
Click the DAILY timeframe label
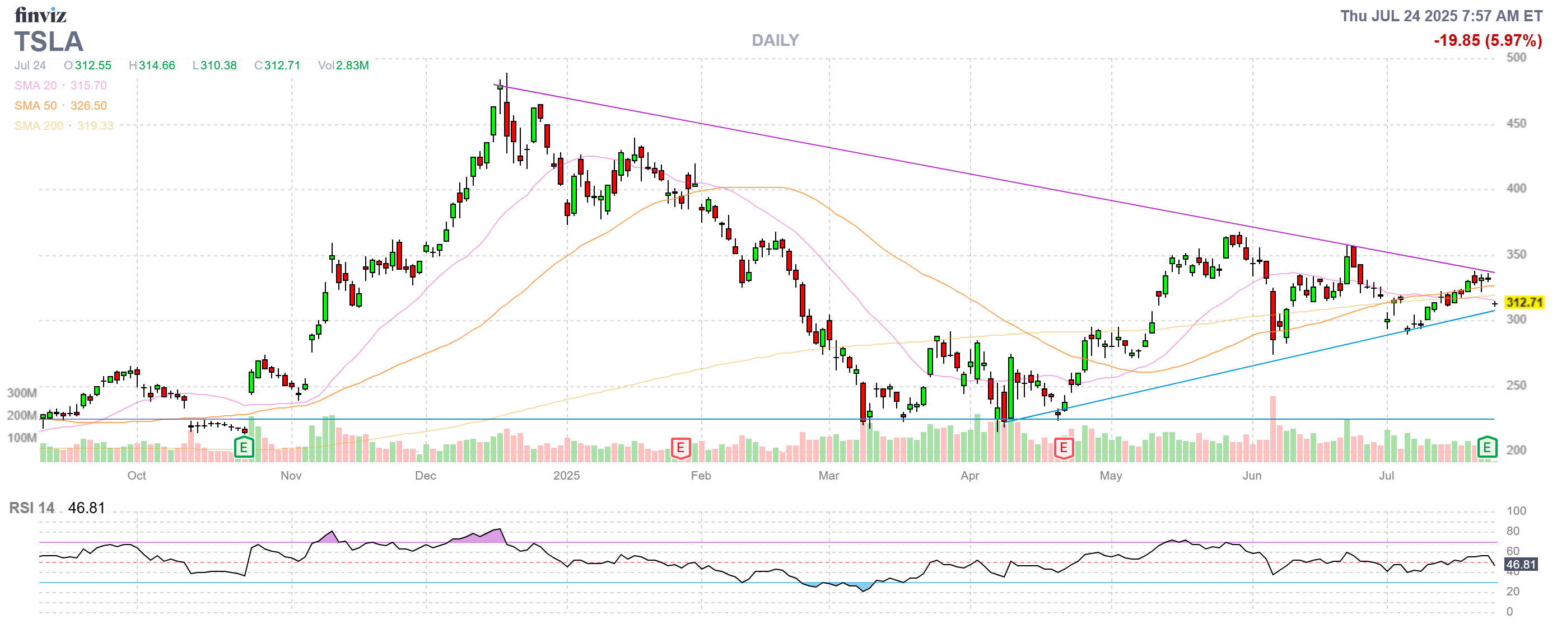click(775, 40)
